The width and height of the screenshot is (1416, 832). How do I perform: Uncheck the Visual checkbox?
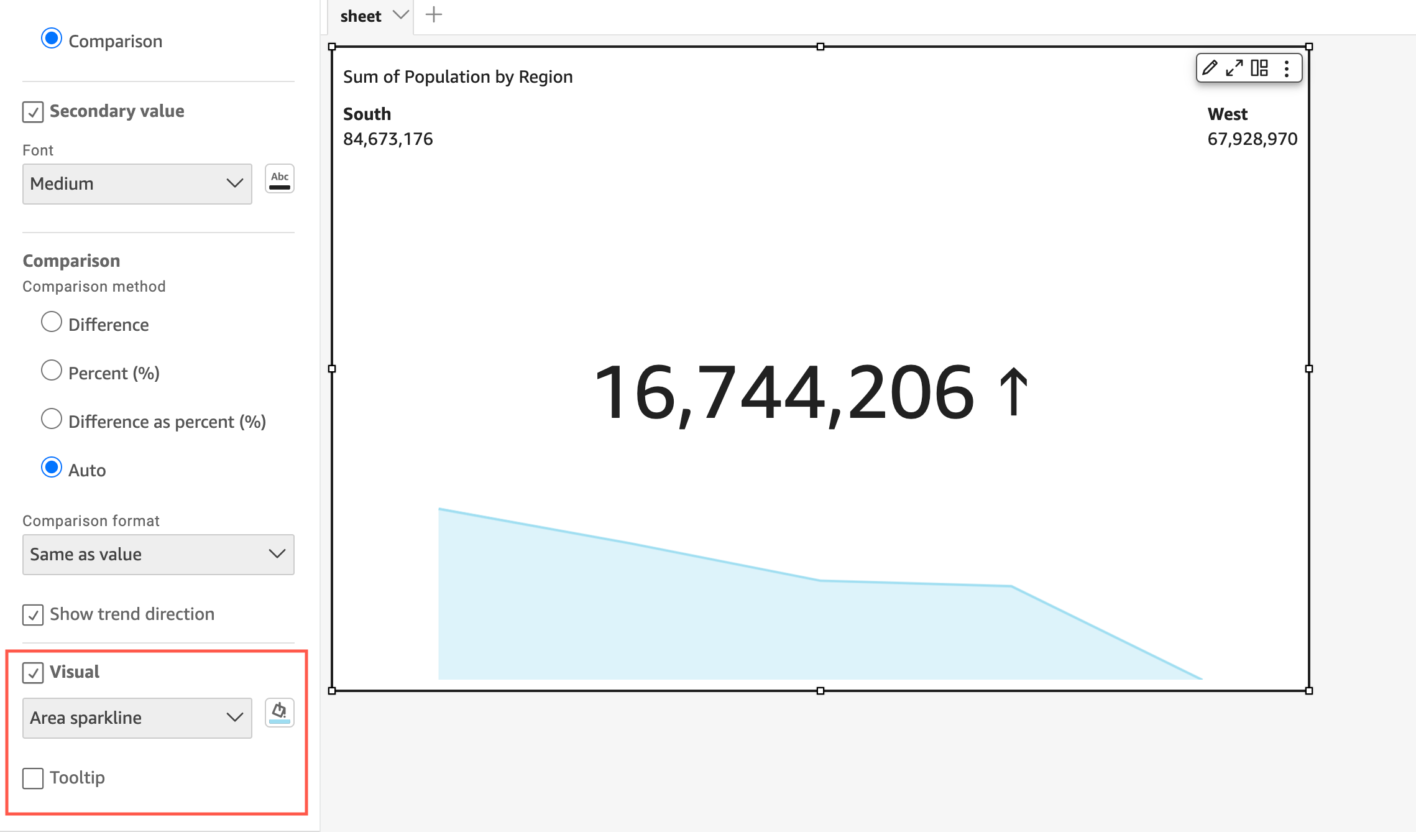coord(33,673)
